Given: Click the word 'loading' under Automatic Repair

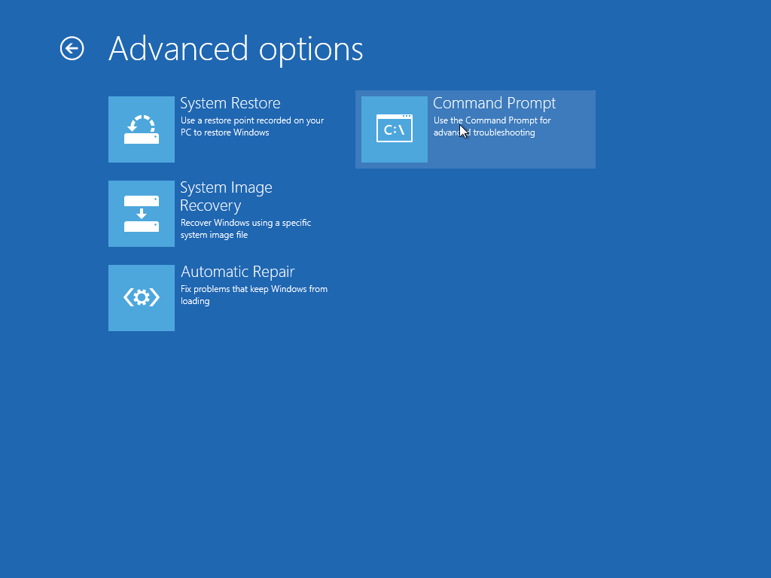Looking at the screenshot, I should (x=195, y=301).
